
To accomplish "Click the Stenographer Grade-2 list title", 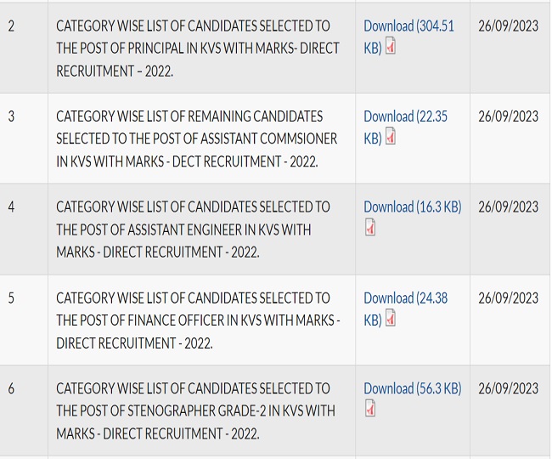I will pos(195,411).
